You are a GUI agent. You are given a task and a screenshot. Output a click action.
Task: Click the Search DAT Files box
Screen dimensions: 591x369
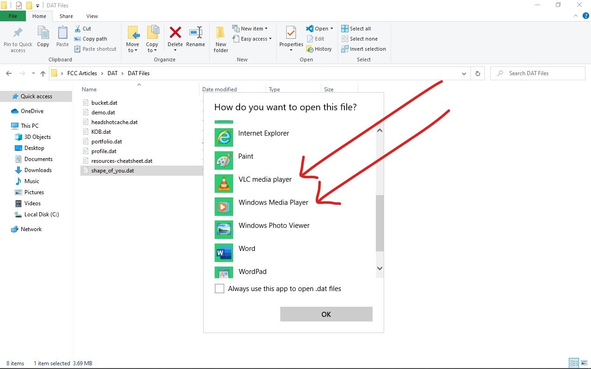(537, 73)
